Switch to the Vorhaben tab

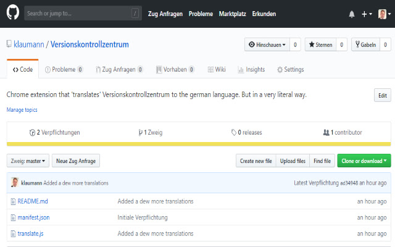175,69
